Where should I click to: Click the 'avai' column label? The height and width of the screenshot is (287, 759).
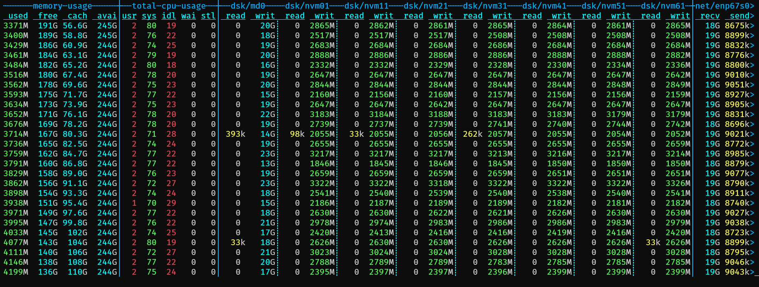coord(107,16)
